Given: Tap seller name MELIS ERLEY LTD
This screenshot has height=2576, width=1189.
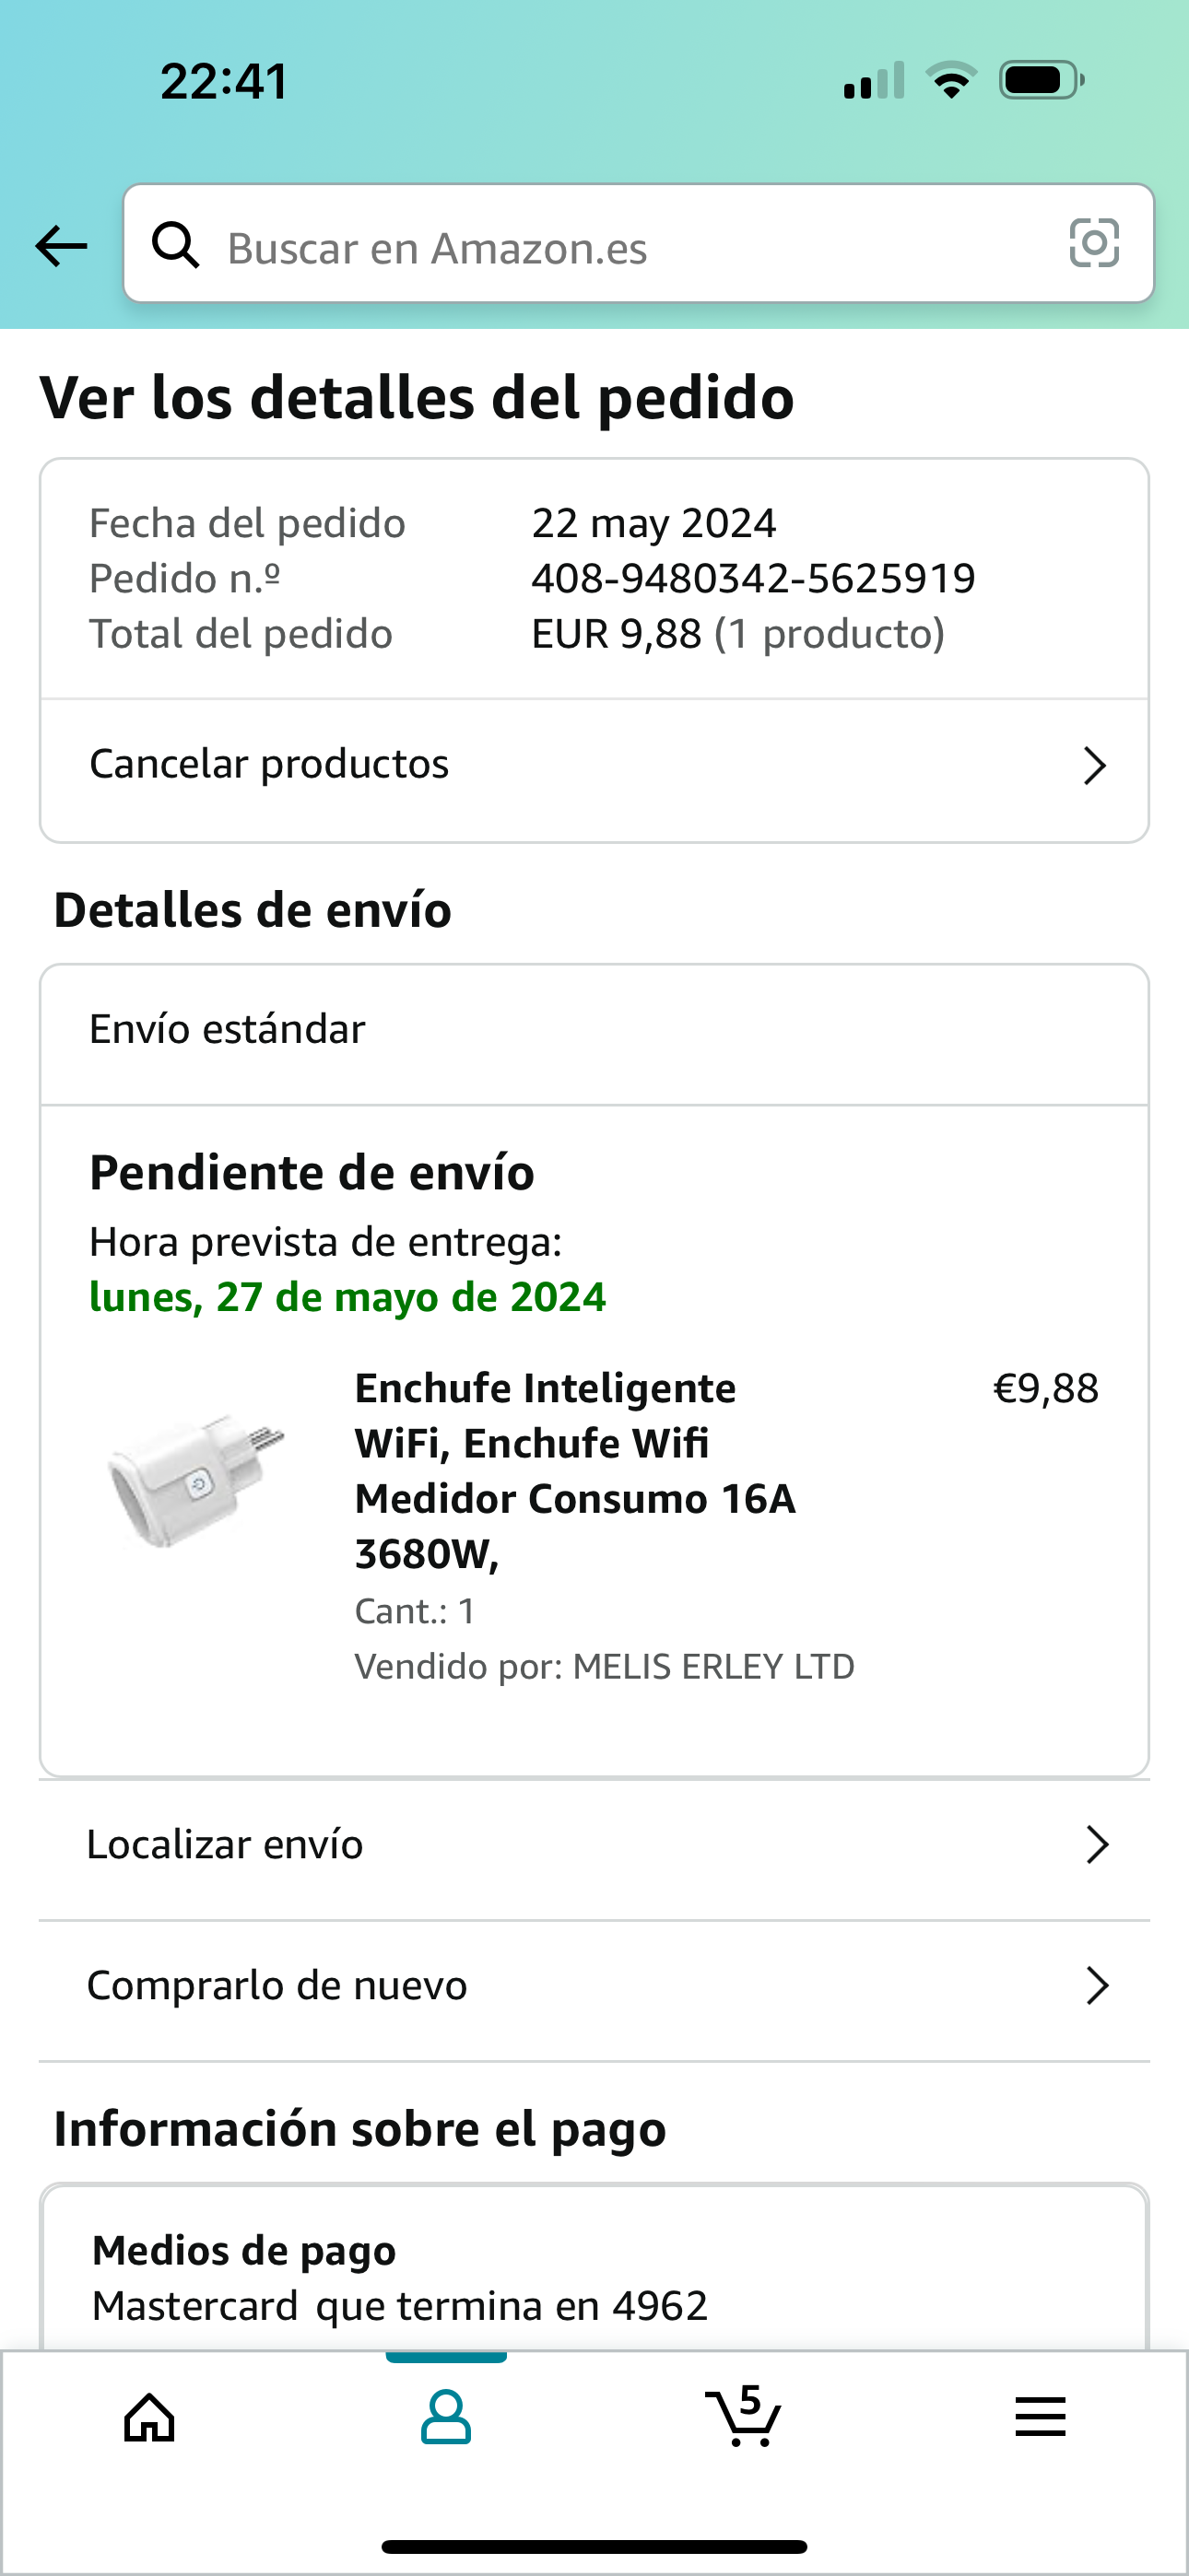Looking at the screenshot, I should click(712, 1667).
